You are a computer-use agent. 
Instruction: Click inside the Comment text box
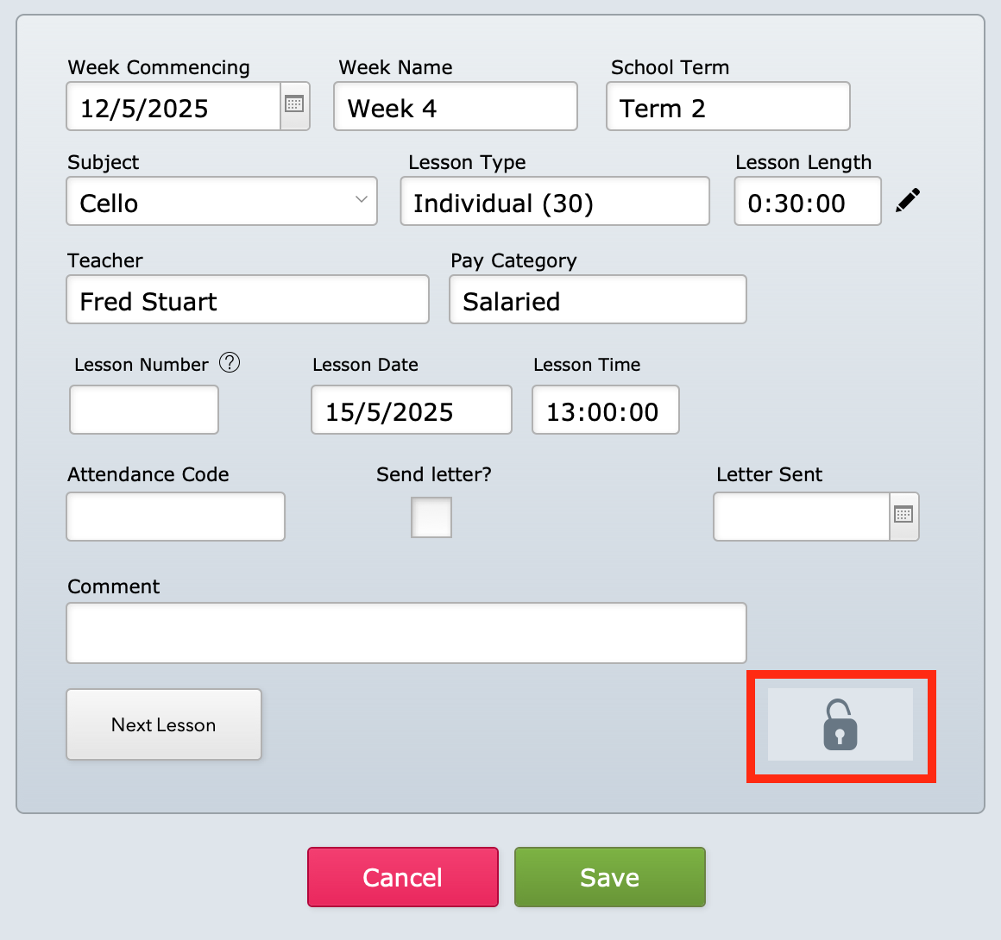(406, 633)
